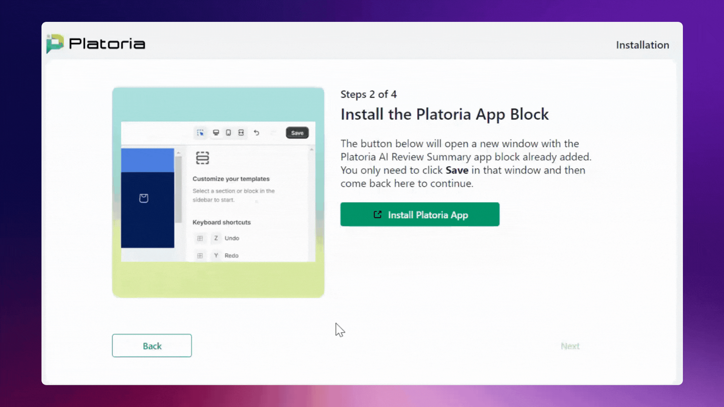Image resolution: width=724 pixels, height=407 pixels.
Task: Click the Platoria logo icon
Action: (55, 44)
